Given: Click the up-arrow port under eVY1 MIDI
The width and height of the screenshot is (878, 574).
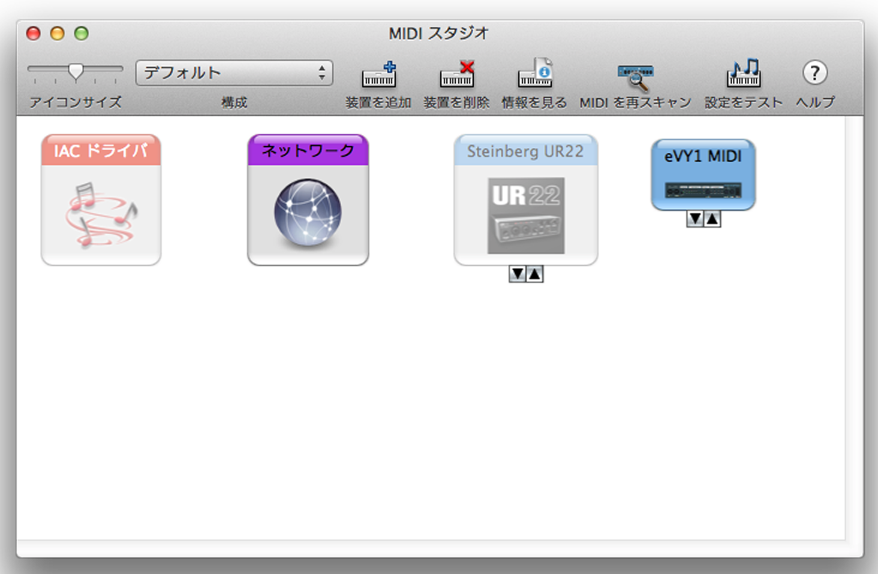Looking at the screenshot, I should (712, 219).
